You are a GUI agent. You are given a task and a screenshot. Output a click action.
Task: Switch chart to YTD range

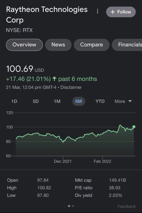click(x=100, y=101)
